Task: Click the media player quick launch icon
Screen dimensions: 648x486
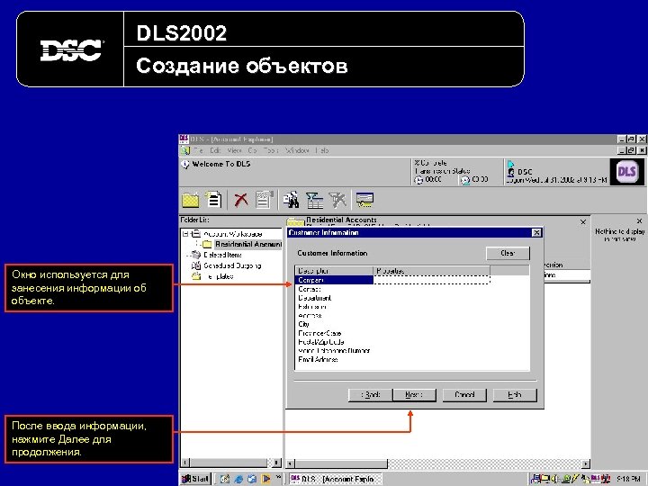Action: click(x=265, y=479)
